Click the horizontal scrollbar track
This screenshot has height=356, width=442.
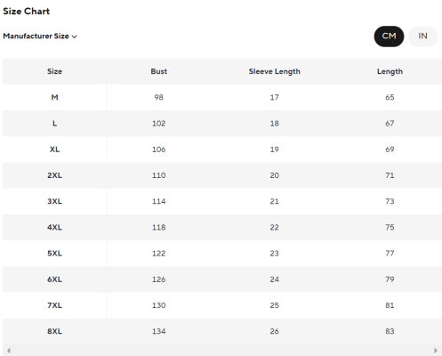tap(222, 351)
